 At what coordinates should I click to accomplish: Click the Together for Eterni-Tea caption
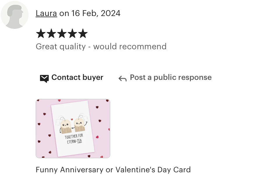74,139
